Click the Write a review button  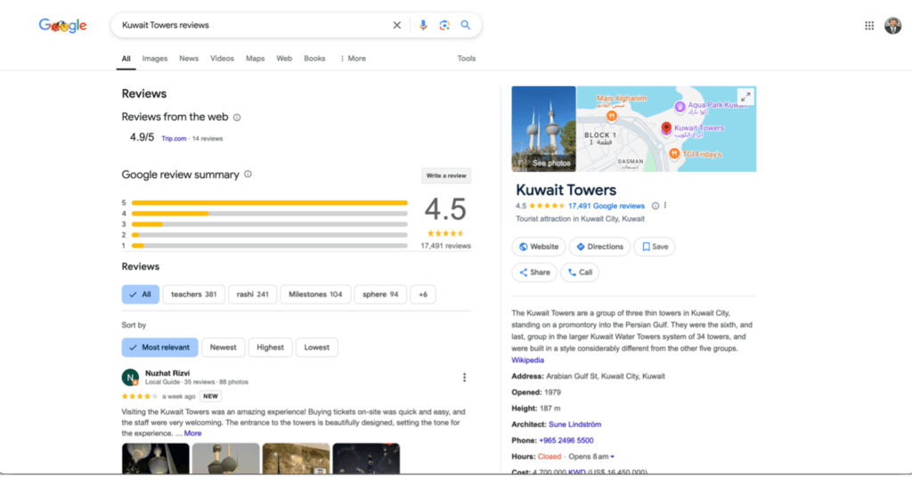(446, 176)
